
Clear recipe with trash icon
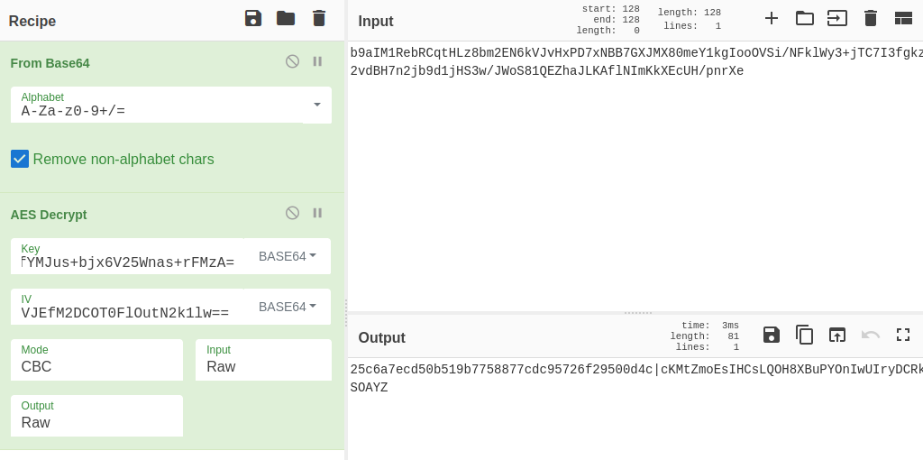click(319, 19)
